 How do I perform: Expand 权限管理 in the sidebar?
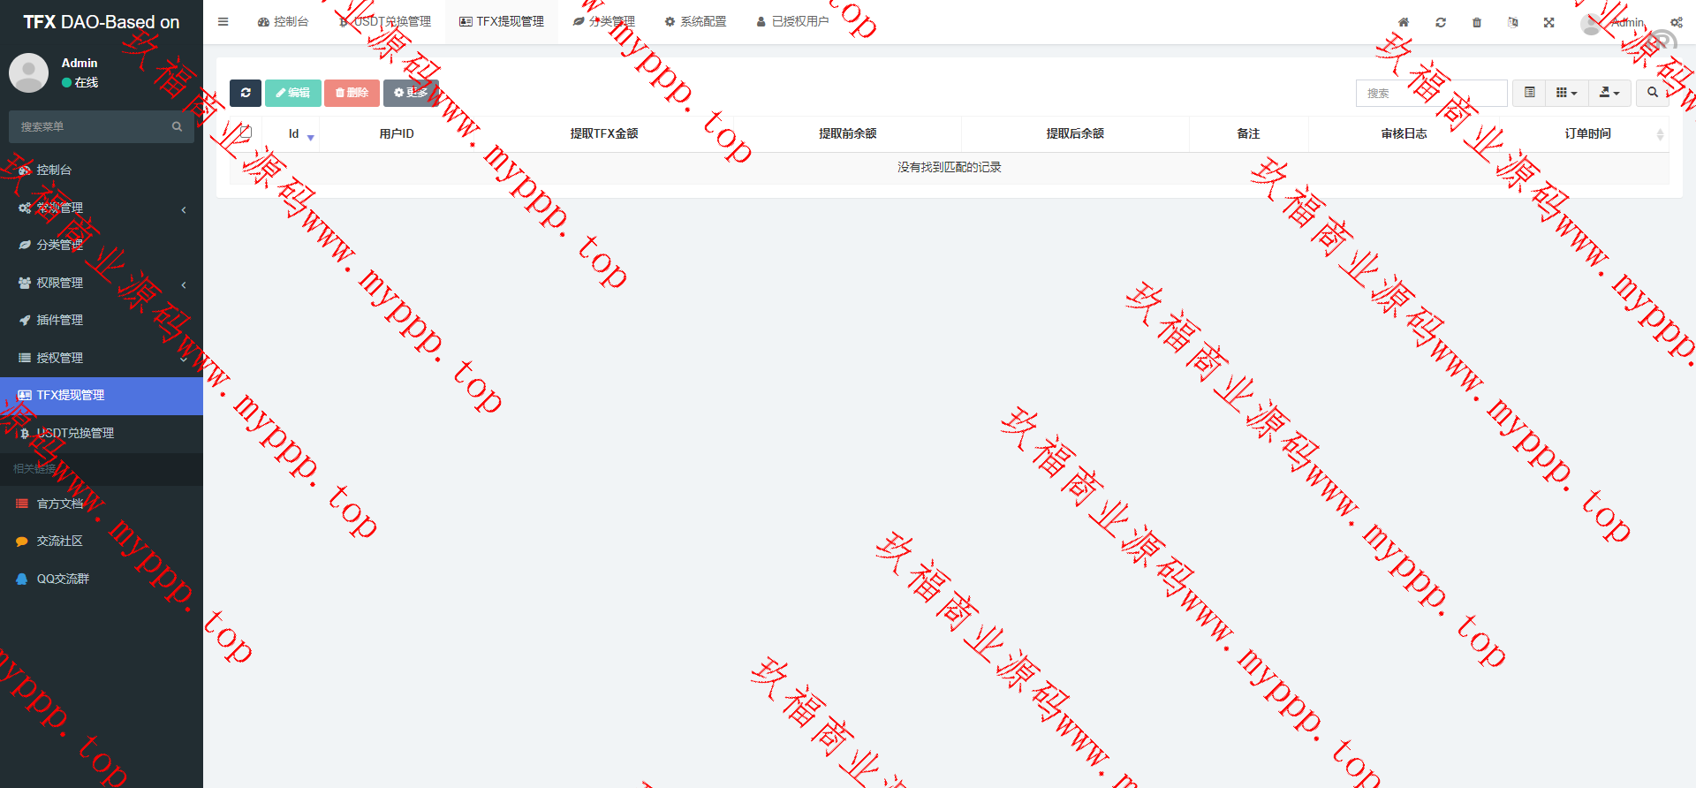pos(60,283)
